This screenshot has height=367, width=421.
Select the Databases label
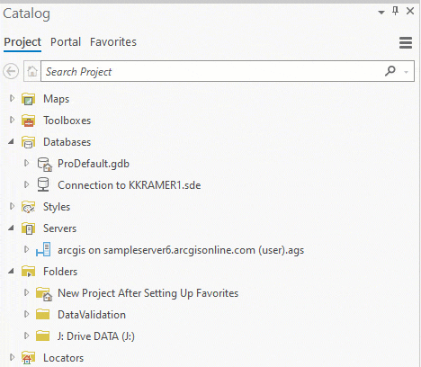click(x=67, y=142)
